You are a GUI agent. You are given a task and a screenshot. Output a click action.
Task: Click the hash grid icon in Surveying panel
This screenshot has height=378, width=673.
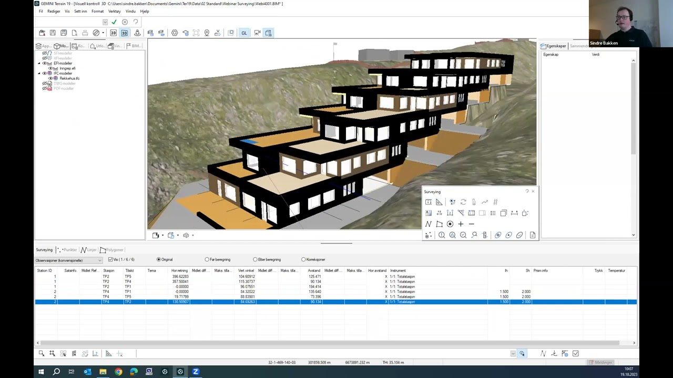[495, 202]
